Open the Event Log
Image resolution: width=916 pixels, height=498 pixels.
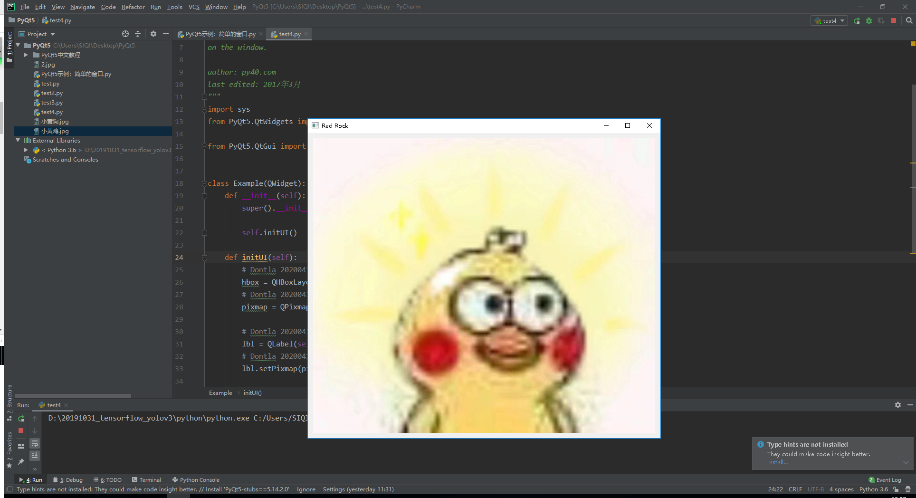885,480
